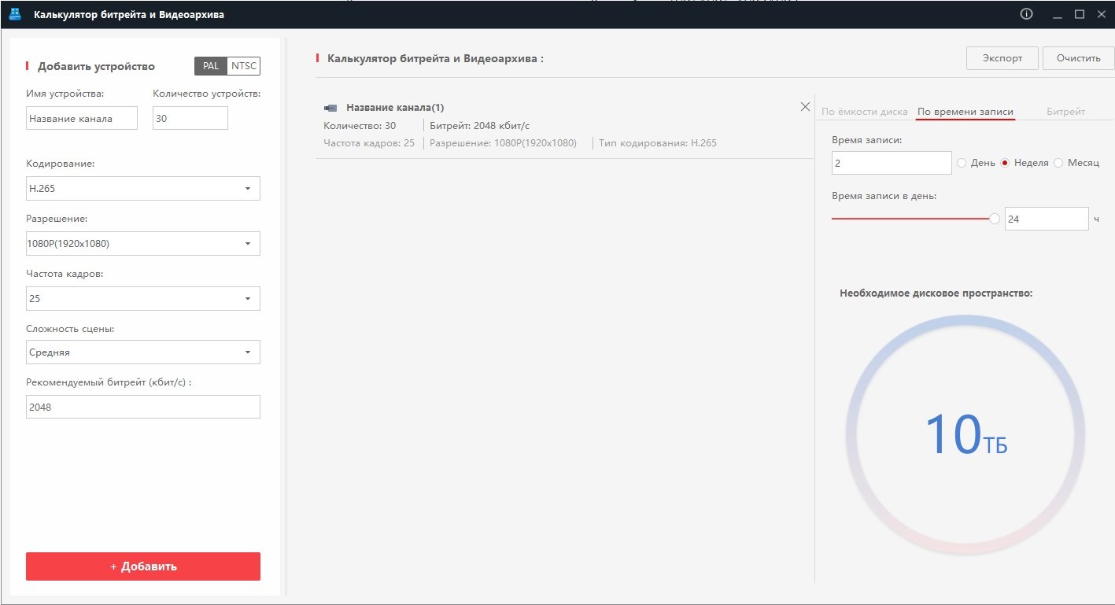This screenshot has width=1115, height=605.
Task: Click the Экспорт button
Action: click(1002, 58)
